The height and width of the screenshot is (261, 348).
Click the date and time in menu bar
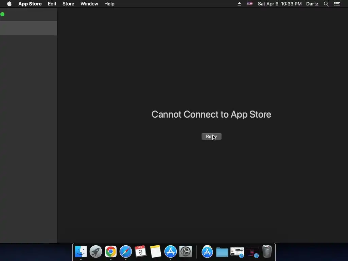pos(280,4)
